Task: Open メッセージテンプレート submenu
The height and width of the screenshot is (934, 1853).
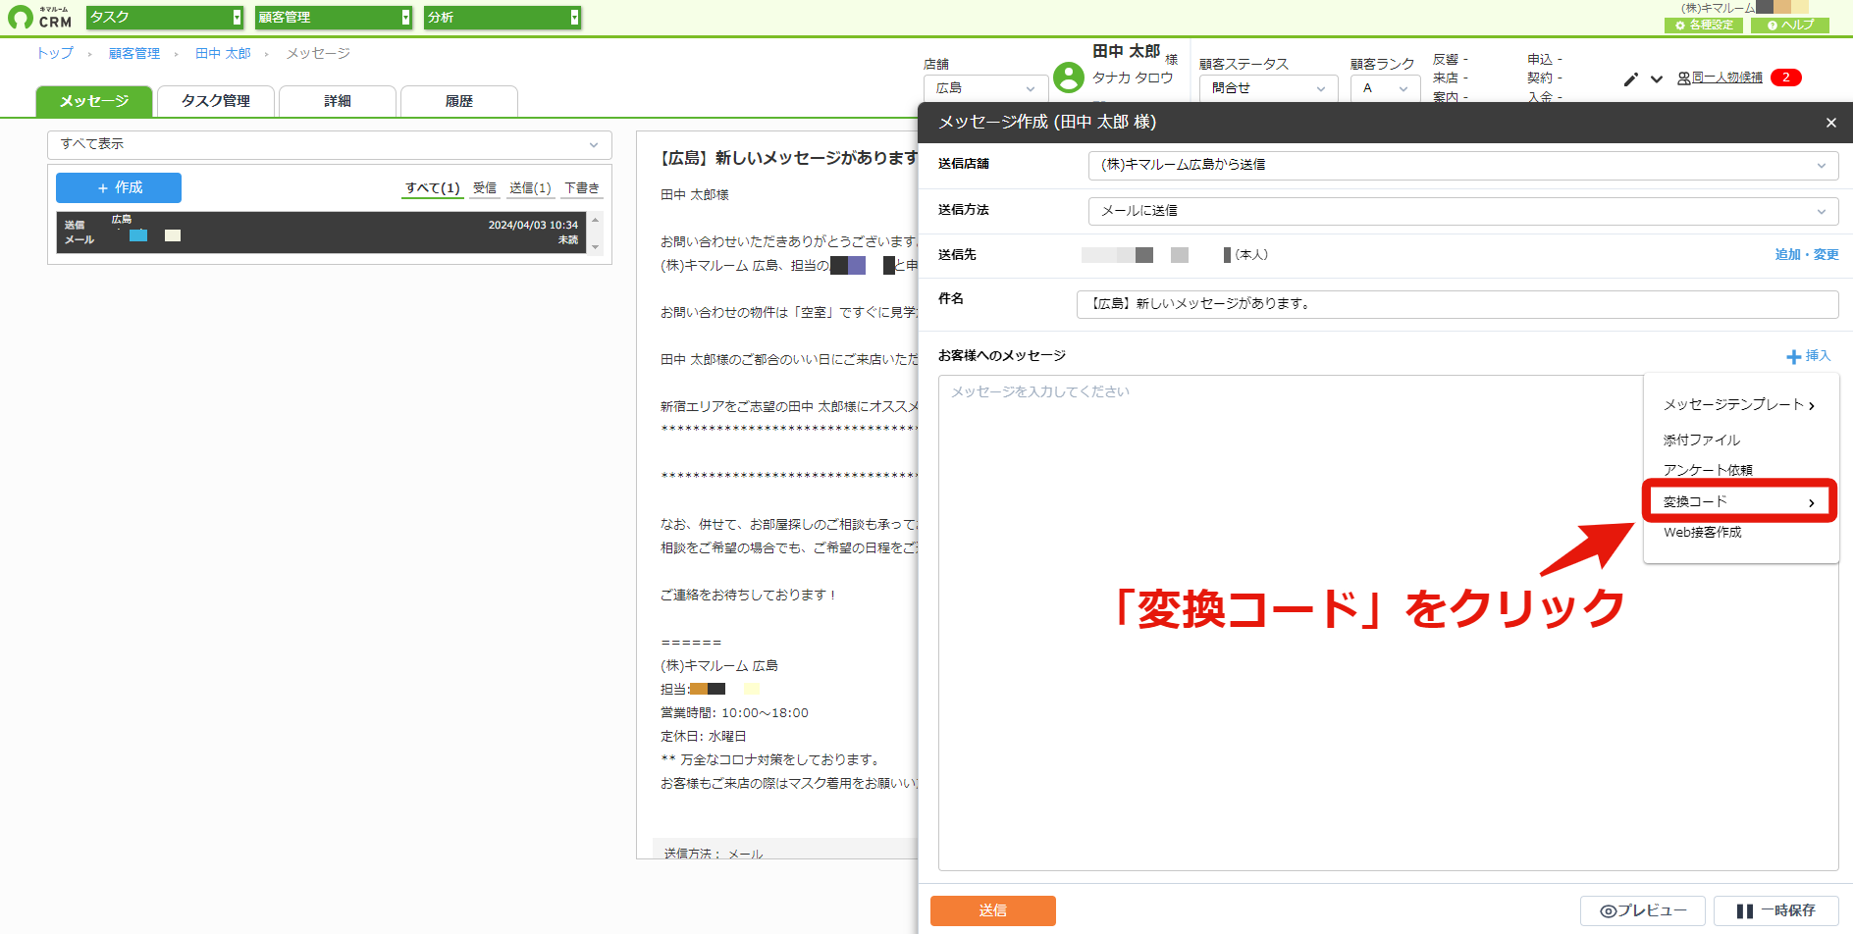Action: pyautogui.click(x=1739, y=405)
